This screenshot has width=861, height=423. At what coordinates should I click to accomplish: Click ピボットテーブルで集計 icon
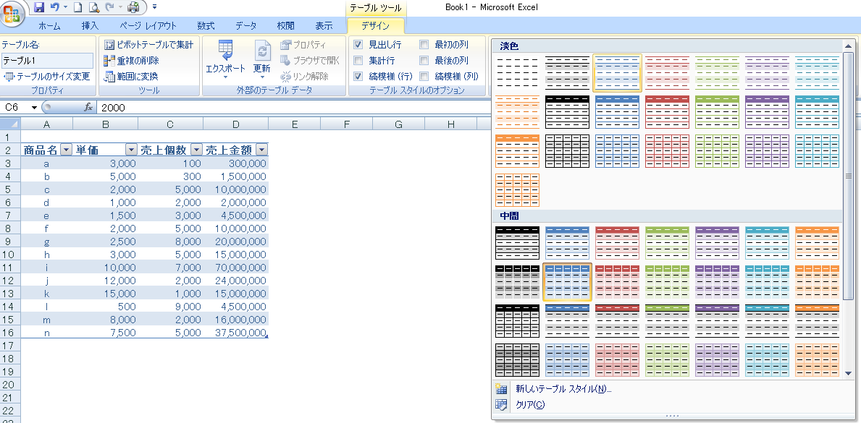(x=109, y=45)
